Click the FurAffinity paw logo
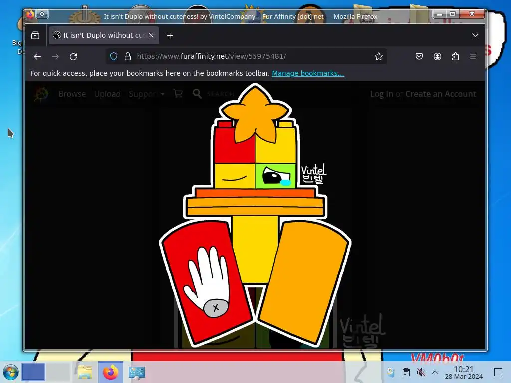This screenshot has width=511, height=383. (x=41, y=94)
